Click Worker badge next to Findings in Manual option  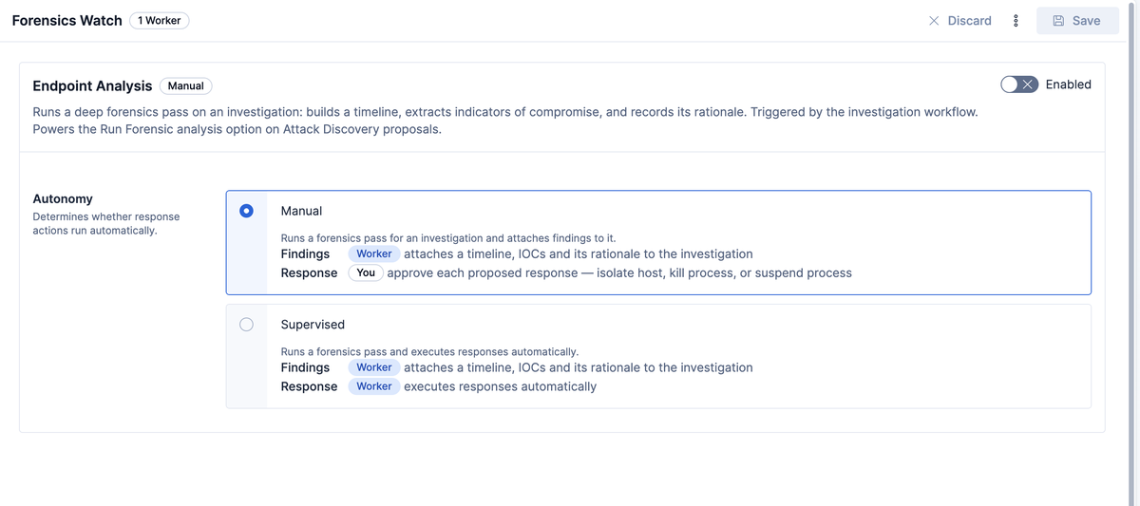click(x=374, y=253)
